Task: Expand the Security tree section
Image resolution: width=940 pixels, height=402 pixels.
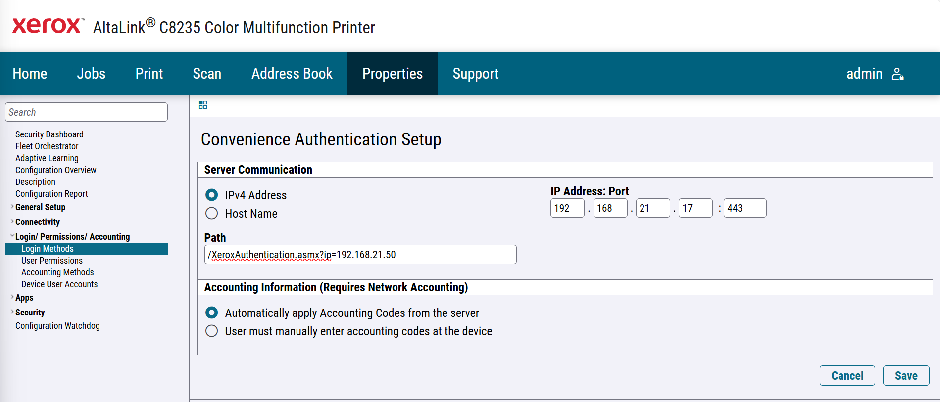Action: click(x=12, y=312)
